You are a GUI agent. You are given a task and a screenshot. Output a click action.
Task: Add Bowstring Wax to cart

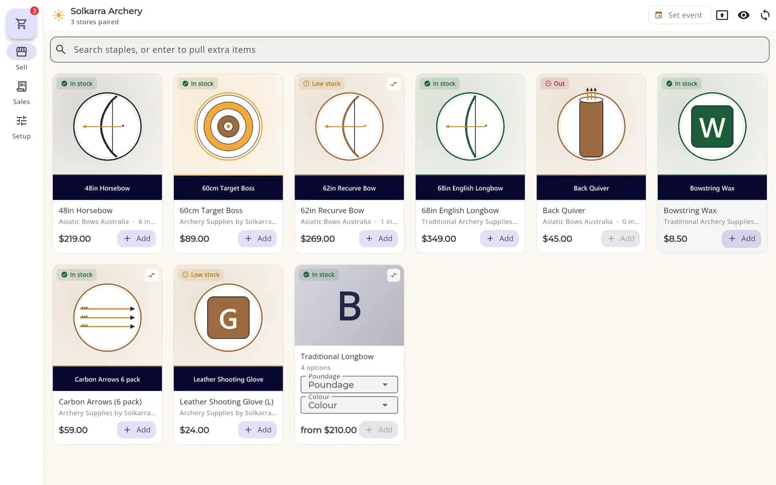point(741,239)
